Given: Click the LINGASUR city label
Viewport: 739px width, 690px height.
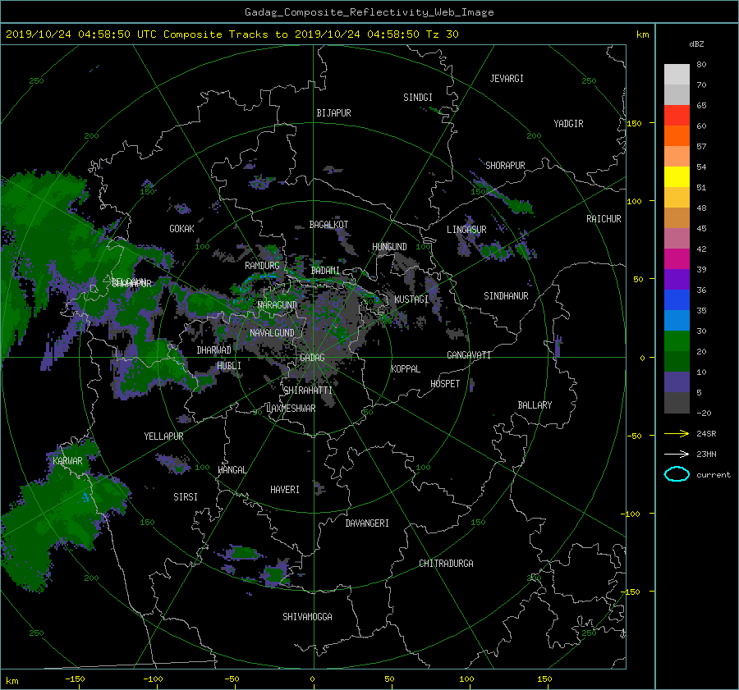Looking at the screenshot, I should [x=466, y=230].
